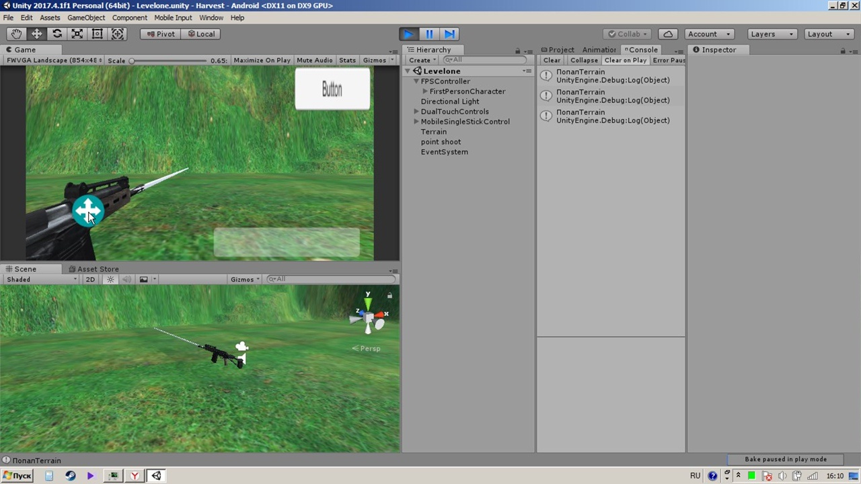
Task: Clear the Console log
Action: [552, 61]
